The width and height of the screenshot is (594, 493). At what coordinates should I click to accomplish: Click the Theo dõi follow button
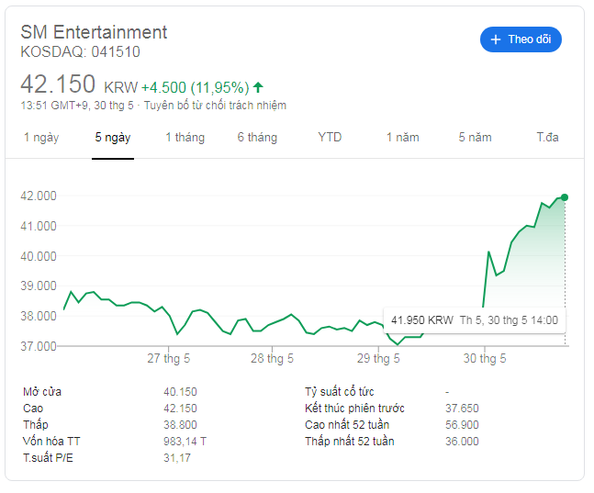click(521, 39)
